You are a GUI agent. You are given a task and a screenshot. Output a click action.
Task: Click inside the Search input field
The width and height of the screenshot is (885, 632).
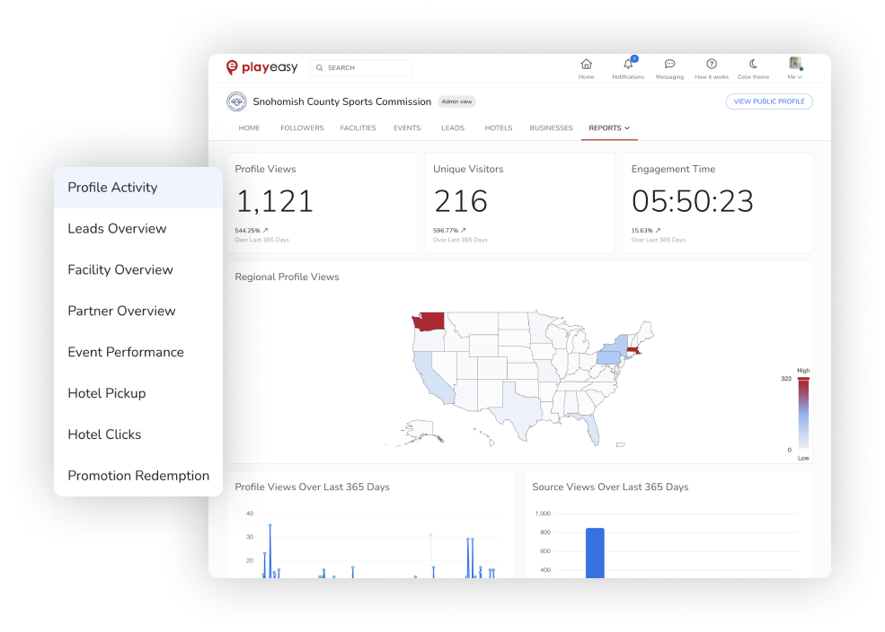coord(359,67)
